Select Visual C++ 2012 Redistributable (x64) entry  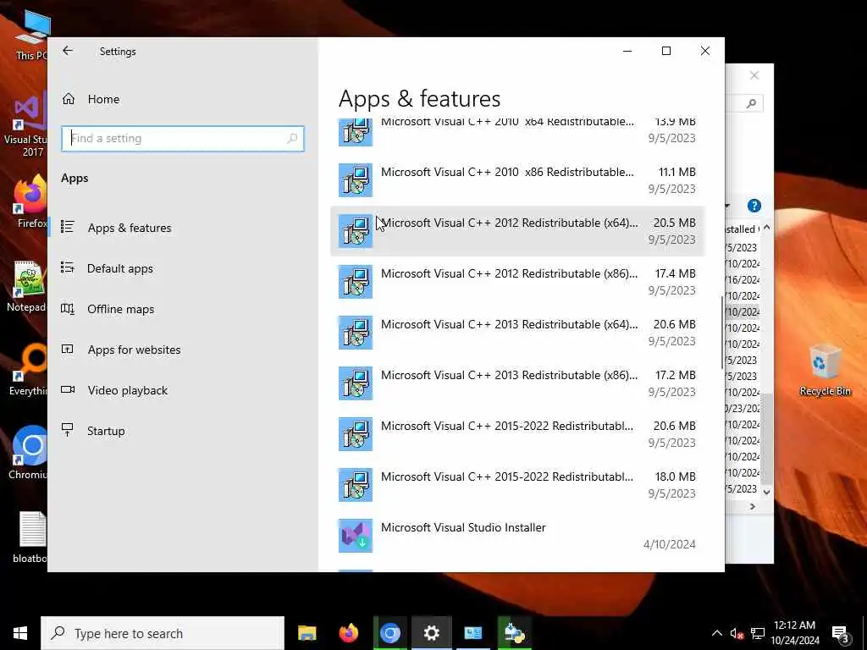pyautogui.click(x=517, y=231)
